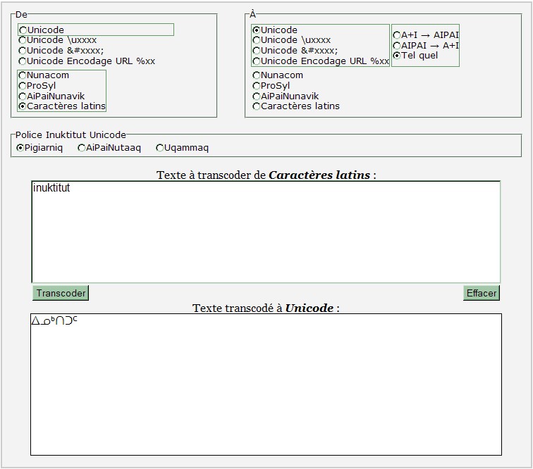
Task: Choose Caractères latins as target format
Action: (x=257, y=106)
